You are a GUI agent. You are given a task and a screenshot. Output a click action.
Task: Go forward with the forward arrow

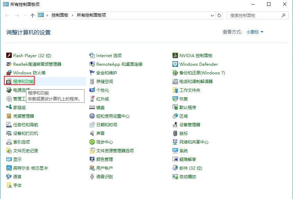(17, 16)
